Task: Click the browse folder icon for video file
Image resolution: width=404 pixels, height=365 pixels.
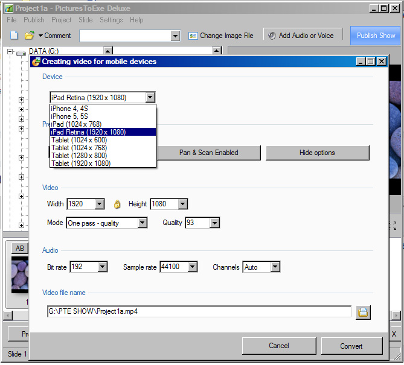Action: tap(363, 312)
